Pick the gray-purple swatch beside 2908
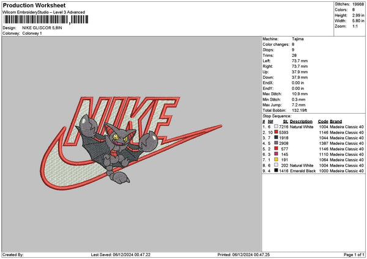Image resolution: width=367 pixels, height=259 pixels. (x=276, y=143)
